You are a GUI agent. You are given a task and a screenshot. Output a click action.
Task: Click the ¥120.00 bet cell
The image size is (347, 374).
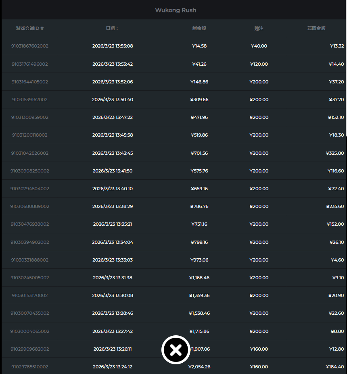(259, 64)
